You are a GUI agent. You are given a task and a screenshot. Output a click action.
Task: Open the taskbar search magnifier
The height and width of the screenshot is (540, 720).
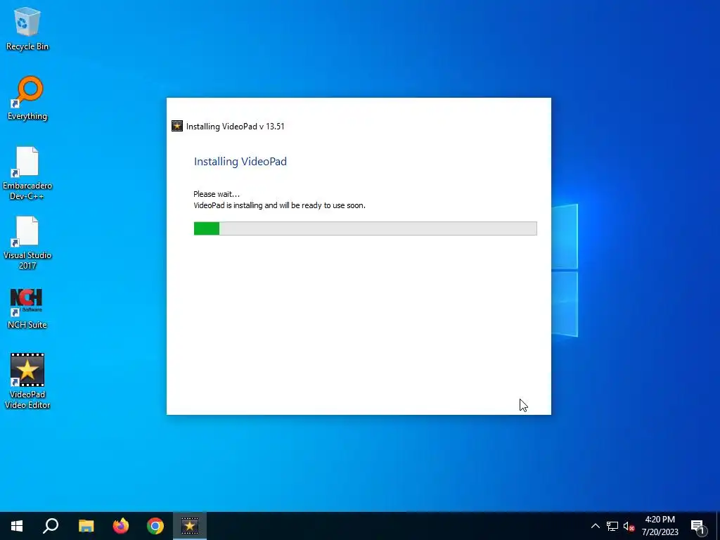tap(51, 526)
